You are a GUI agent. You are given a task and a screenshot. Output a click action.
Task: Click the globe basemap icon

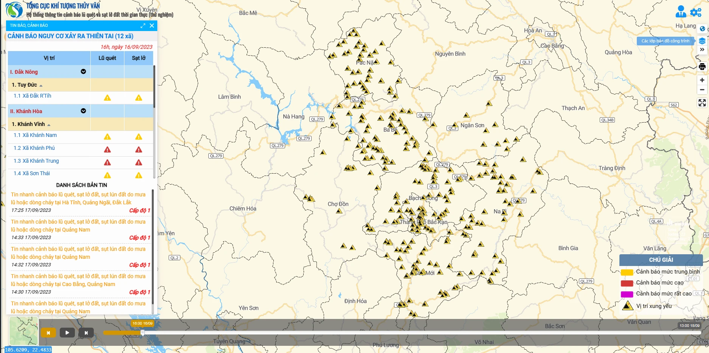tap(702, 29)
